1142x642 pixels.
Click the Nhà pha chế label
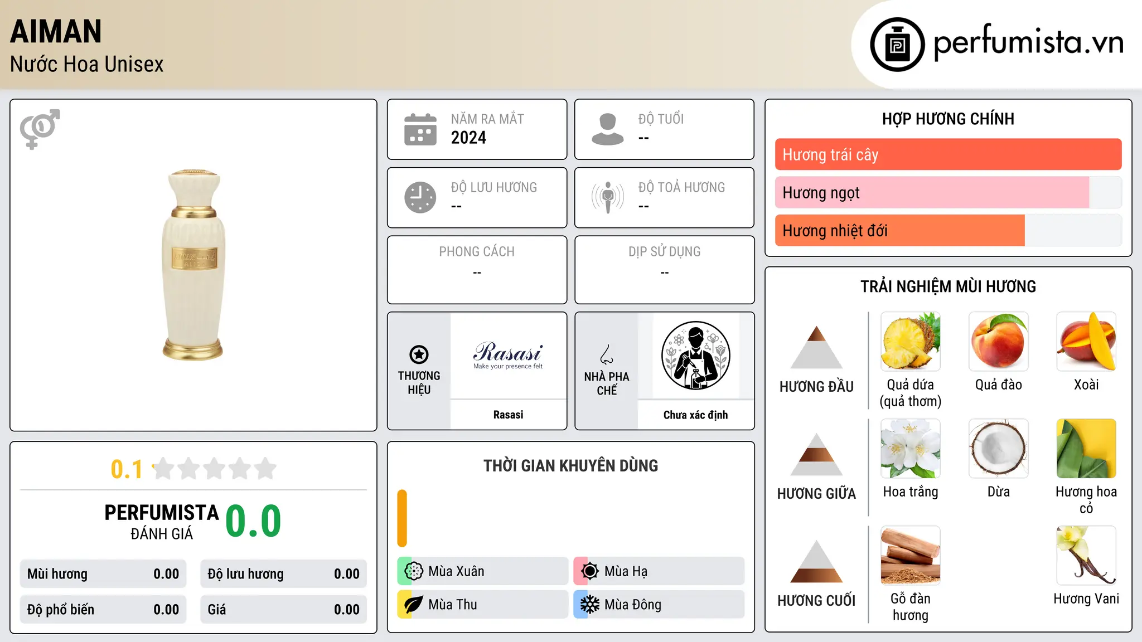click(607, 383)
